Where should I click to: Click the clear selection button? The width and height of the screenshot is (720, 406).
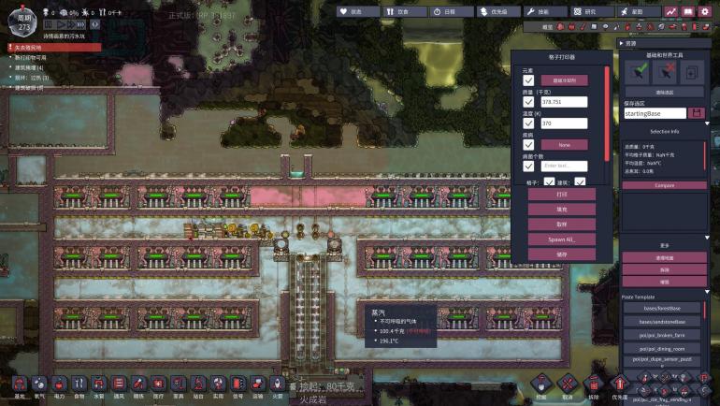[665, 93]
